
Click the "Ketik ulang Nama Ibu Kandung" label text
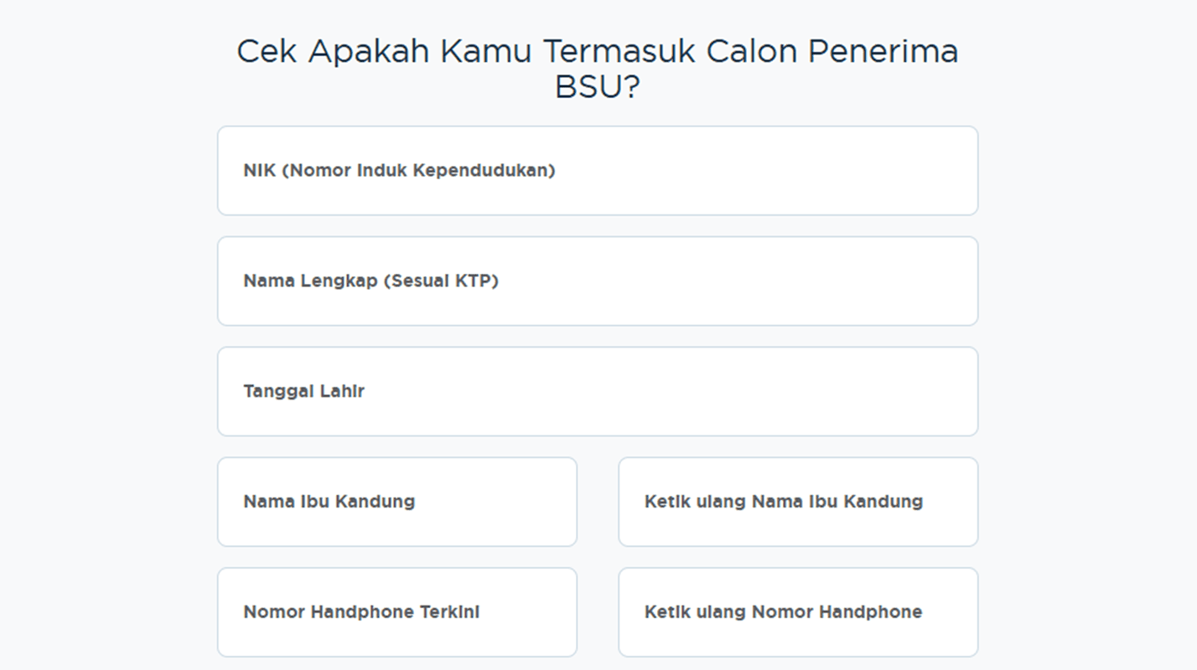(x=783, y=502)
